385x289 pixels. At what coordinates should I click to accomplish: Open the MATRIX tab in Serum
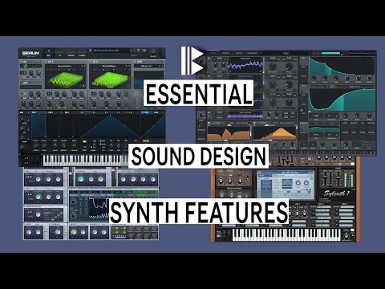pyautogui.click(x=71, y=55)
